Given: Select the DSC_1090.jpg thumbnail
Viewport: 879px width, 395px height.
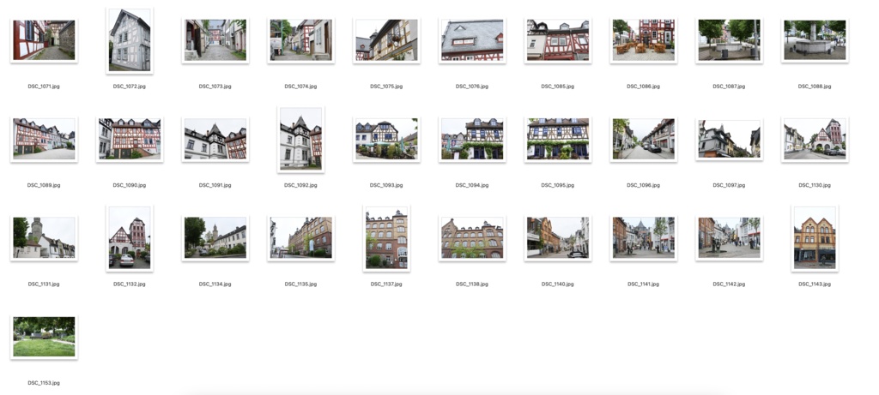Looking at the screenshot, I should pyautogui.click(x=130, y=140).
